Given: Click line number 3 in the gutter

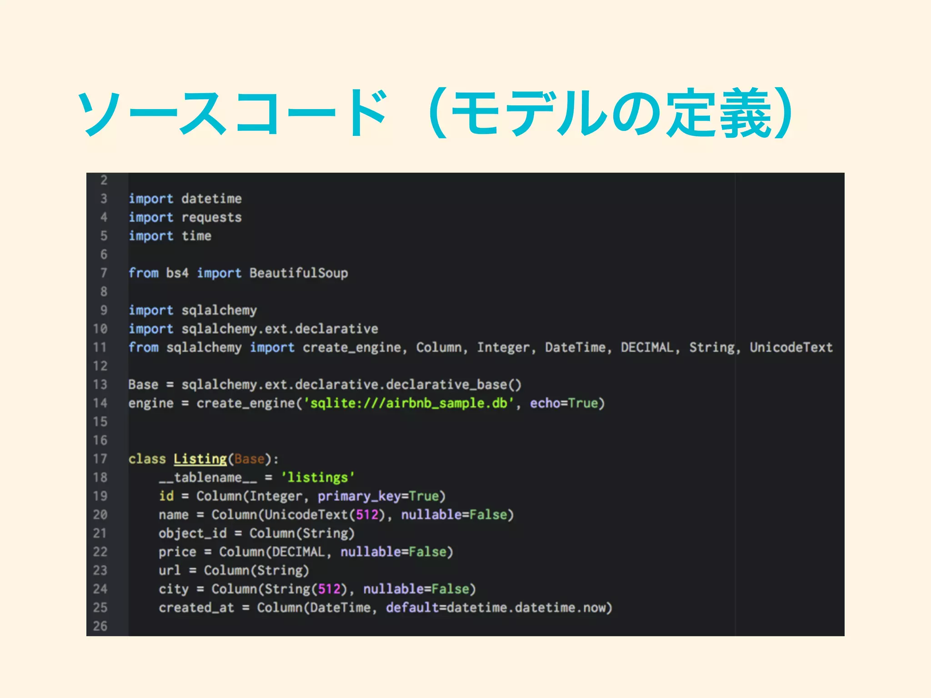Looking at the screenshot, I should 104,199.
